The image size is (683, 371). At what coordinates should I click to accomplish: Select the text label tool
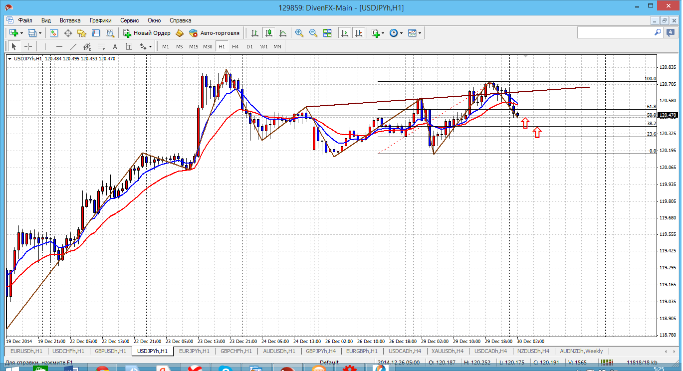click(x=129, y=46)
